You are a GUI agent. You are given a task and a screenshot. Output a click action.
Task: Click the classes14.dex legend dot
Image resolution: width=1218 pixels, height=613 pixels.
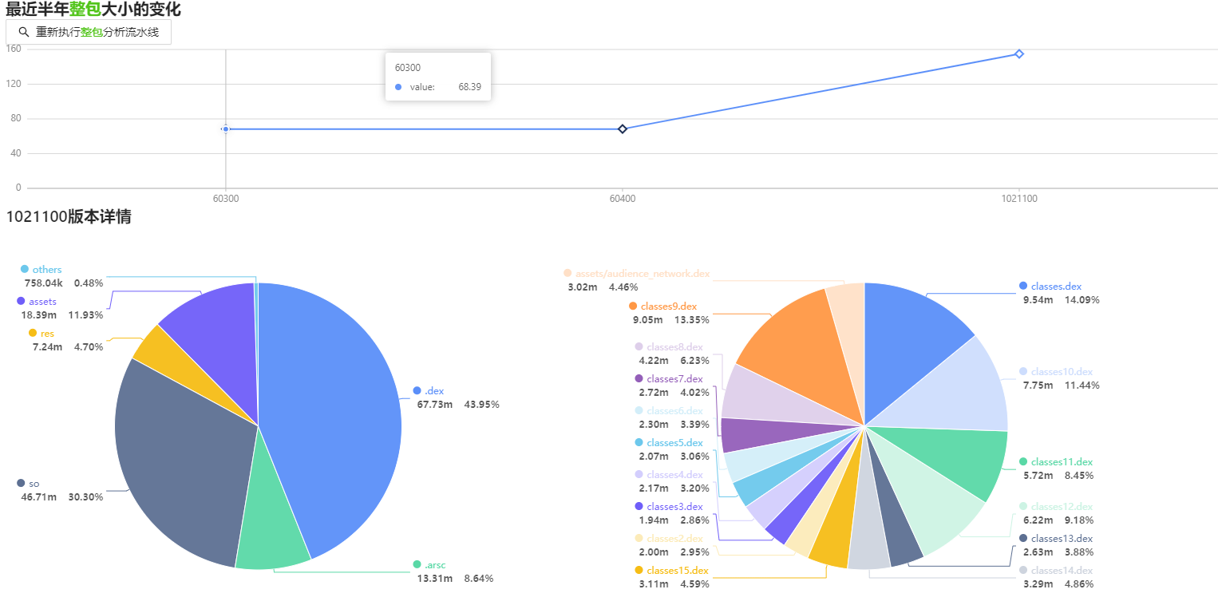click(x=1023, y=570)
